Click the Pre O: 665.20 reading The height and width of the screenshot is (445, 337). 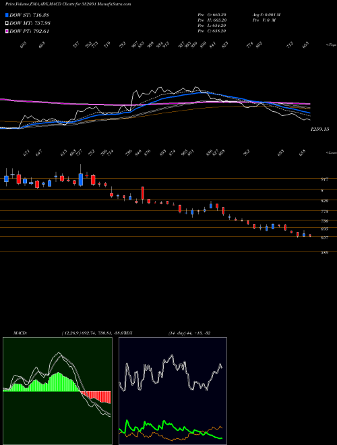212,15
